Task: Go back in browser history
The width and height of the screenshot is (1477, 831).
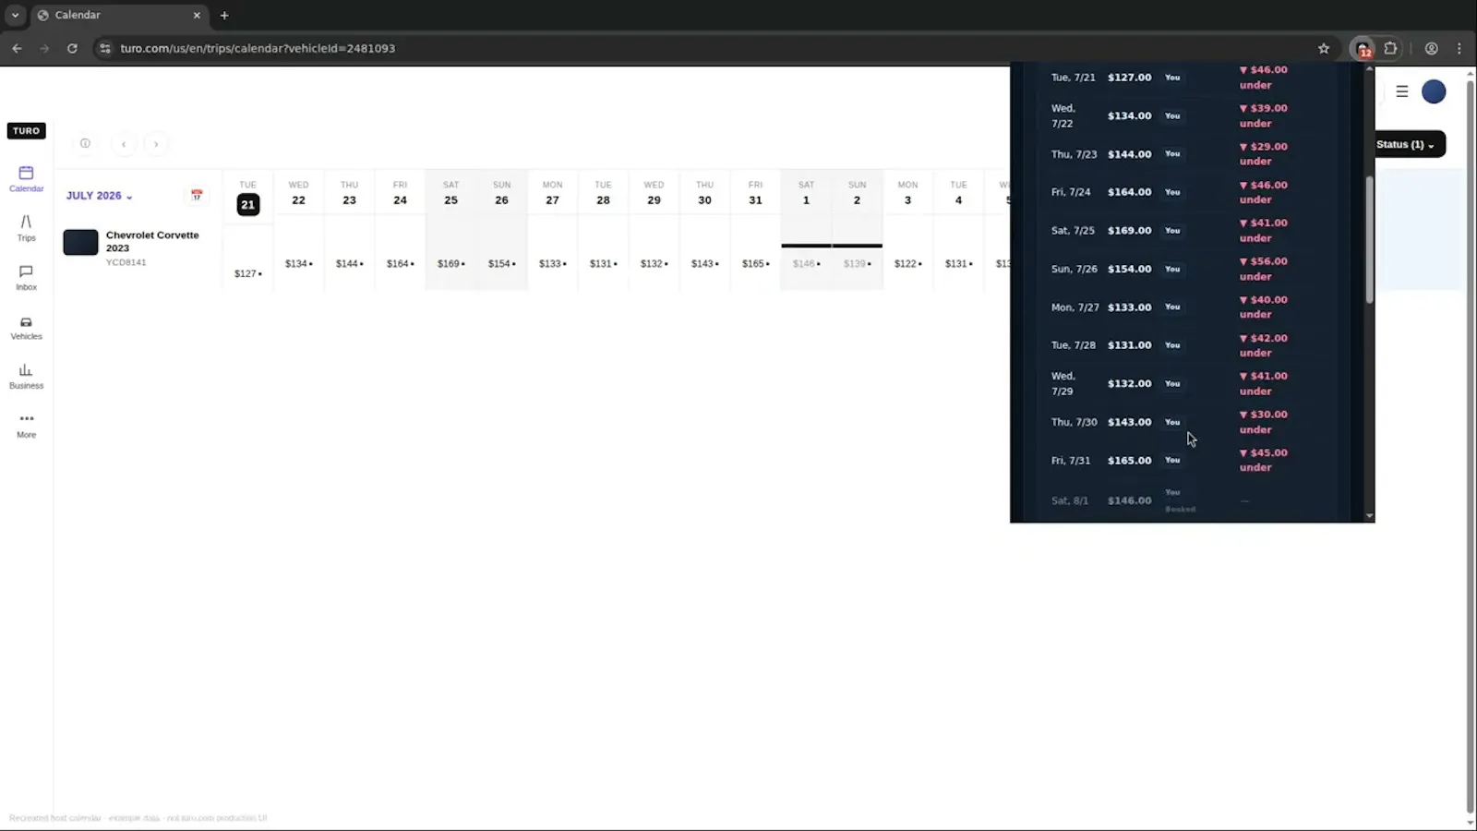Action: (x=17, y=48)
